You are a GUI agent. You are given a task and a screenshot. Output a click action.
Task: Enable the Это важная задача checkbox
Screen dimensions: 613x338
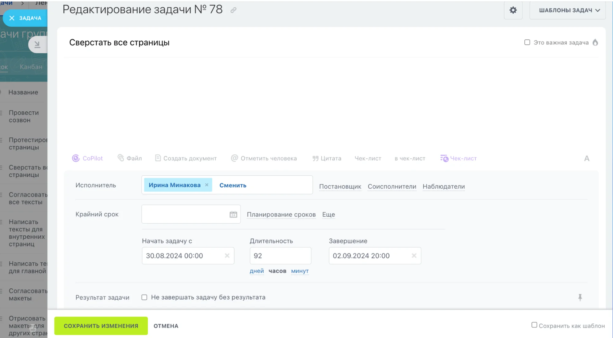click(527, 42)
